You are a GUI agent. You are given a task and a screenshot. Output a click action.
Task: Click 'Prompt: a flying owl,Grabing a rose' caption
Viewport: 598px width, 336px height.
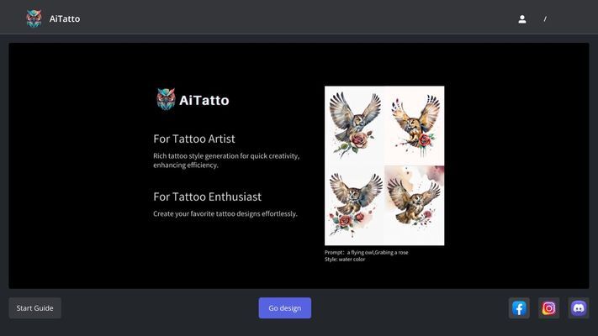pyautogui.click(x=366, y=252)
